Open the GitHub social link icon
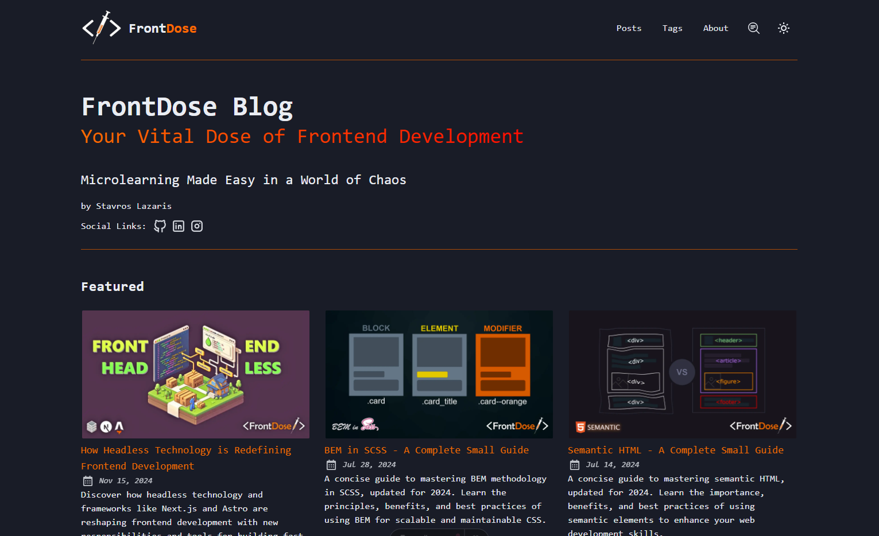 (160, 226)
